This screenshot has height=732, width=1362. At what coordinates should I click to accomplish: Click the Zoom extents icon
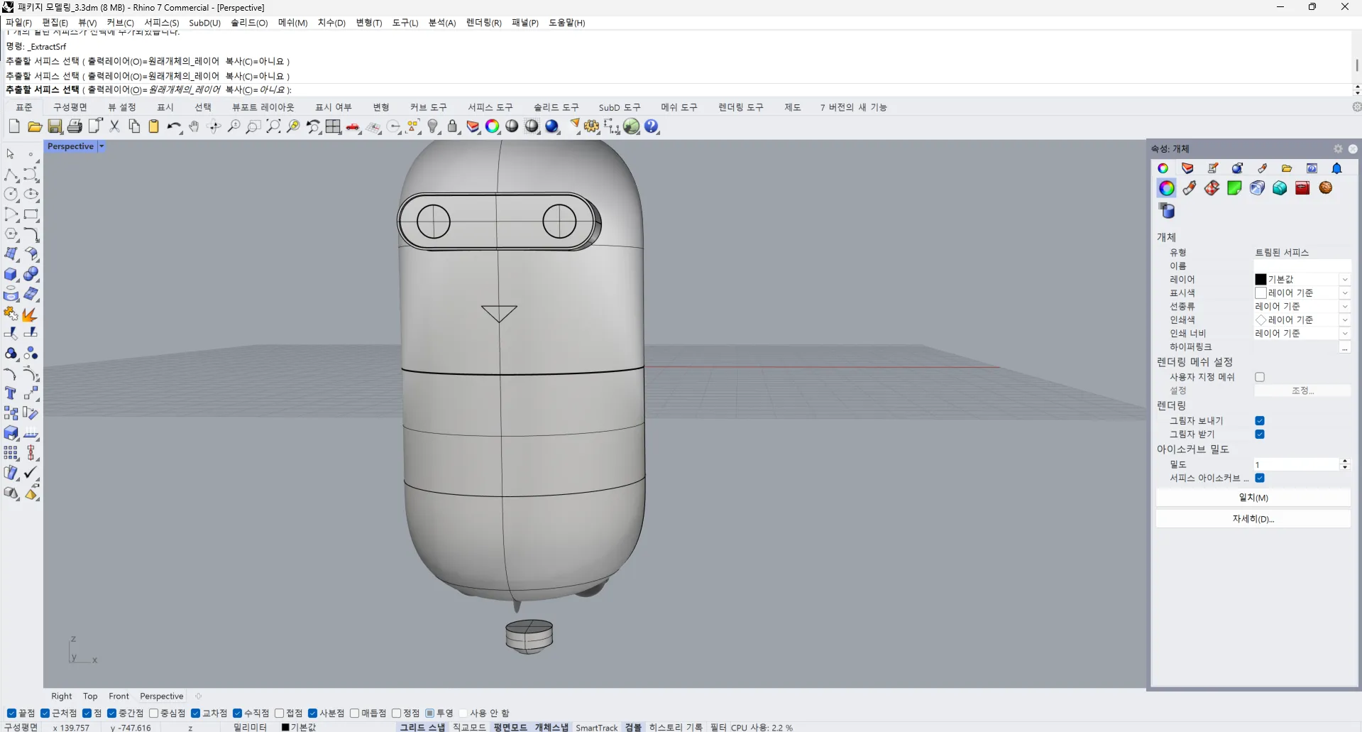click(273, 126)
